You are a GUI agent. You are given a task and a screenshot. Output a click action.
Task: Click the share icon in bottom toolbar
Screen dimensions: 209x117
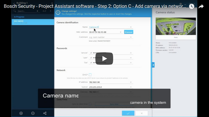click(x=45, y=113)
